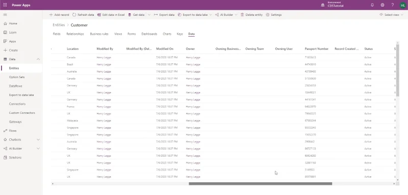Click the horizontal scrollbar thumb
This screenshot has width=408, height=195.
click(x=260, y=184)
